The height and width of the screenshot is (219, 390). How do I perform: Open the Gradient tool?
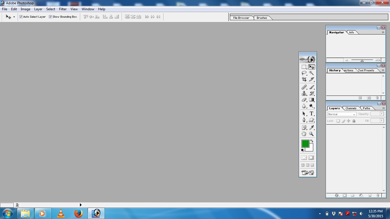[x=311, y=100]
